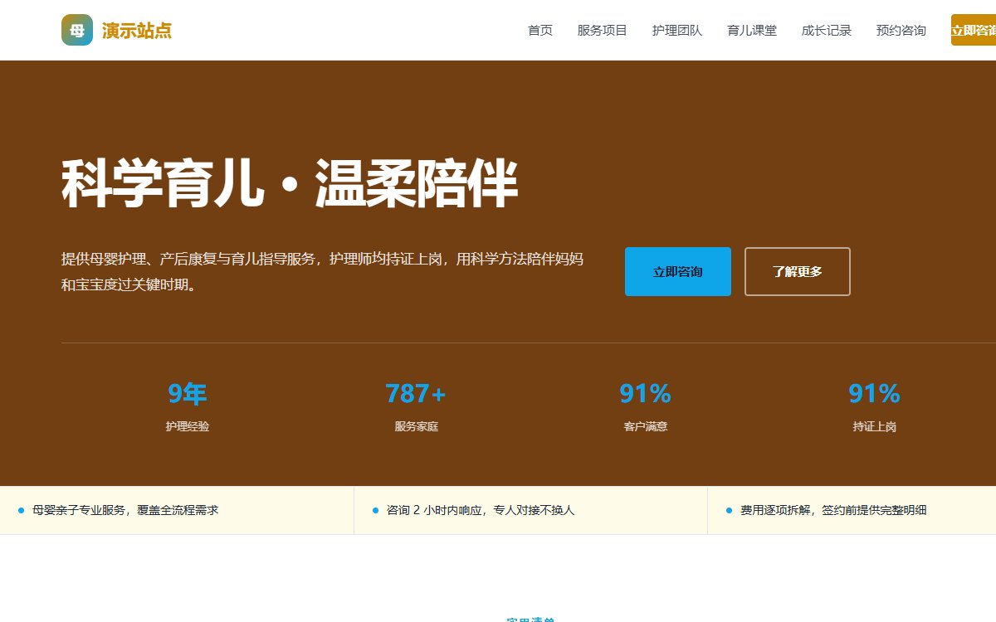996x622 pixels.
Task: Click the 科学育儿·温柔陪伴 headline
Action: [290, 182]
